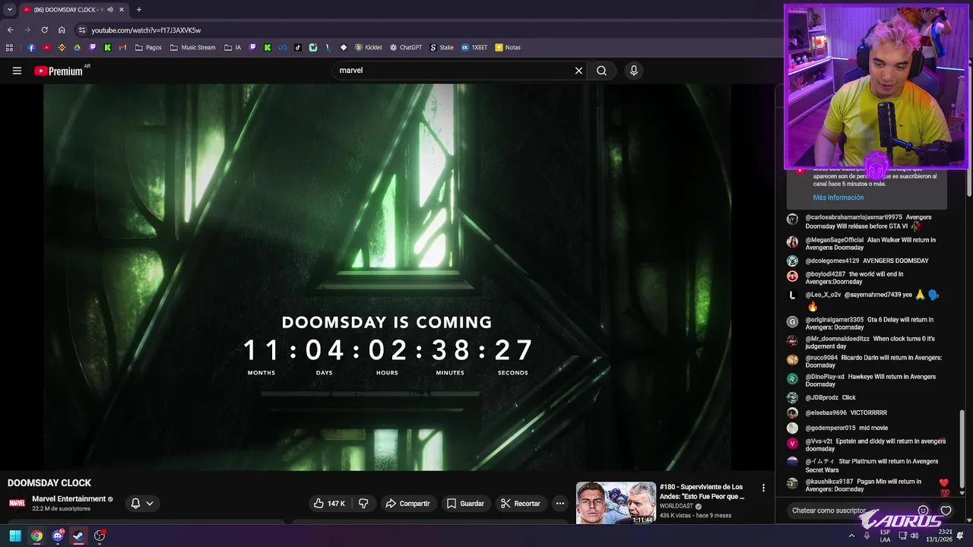Open Marvel Entertainment channel name
The width and height of the screenshot is (973, 547).
(x=68, y=499)
